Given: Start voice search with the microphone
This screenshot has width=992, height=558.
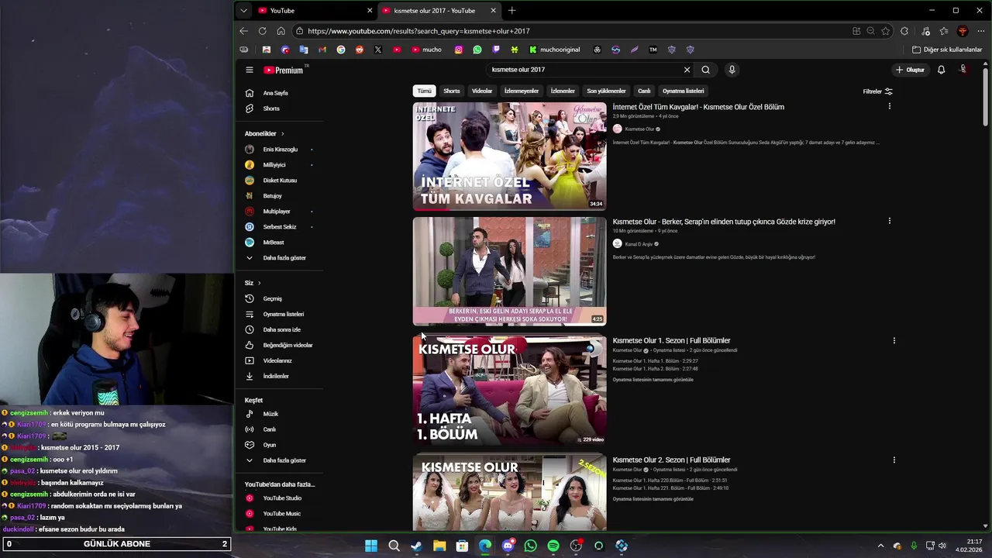Looking at the screenshot, I should point(732,70).
